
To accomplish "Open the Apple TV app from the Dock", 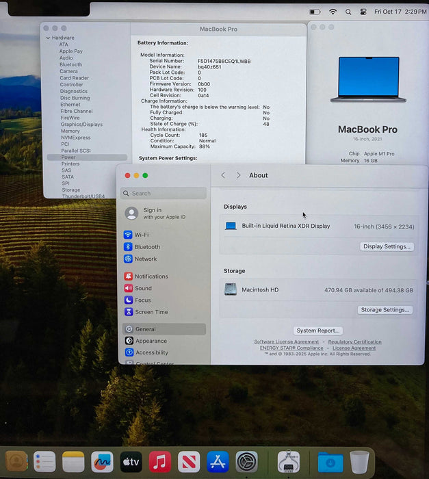I will [x=131, y=462].
